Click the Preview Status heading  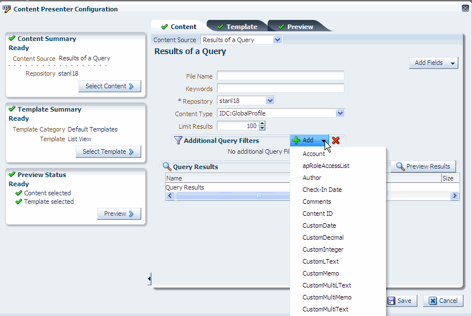[42, 175]
